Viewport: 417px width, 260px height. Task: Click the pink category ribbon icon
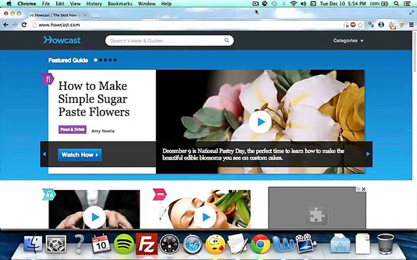click(x=160, y=194)
